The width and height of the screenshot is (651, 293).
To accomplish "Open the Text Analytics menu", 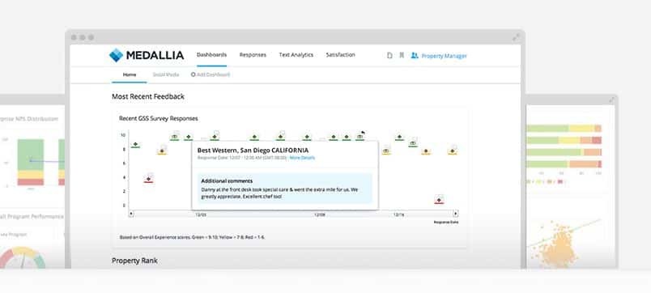I will point(296,55).
